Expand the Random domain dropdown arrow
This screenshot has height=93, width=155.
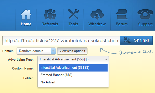click(53, 51)
